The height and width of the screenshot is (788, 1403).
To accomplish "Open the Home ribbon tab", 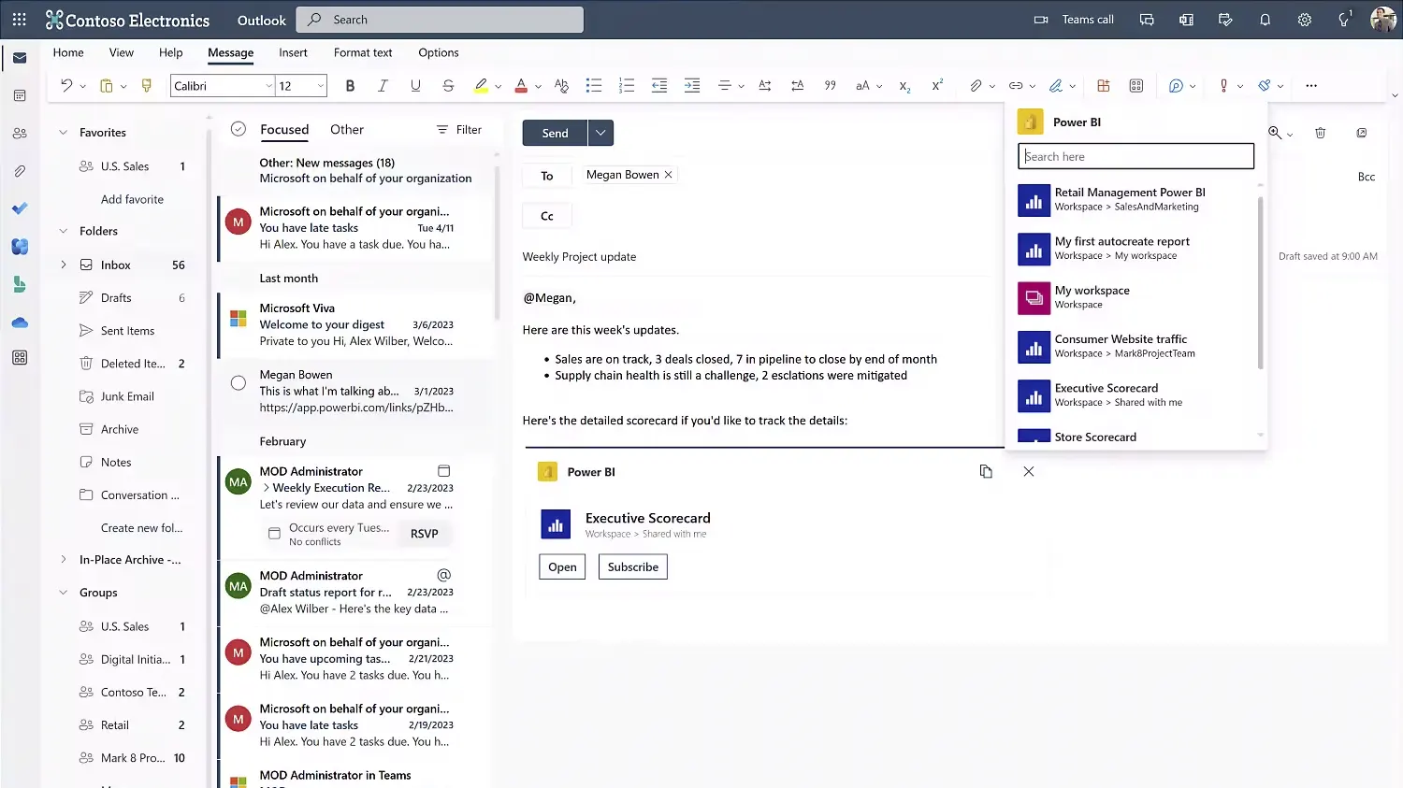I will point(68,52).
